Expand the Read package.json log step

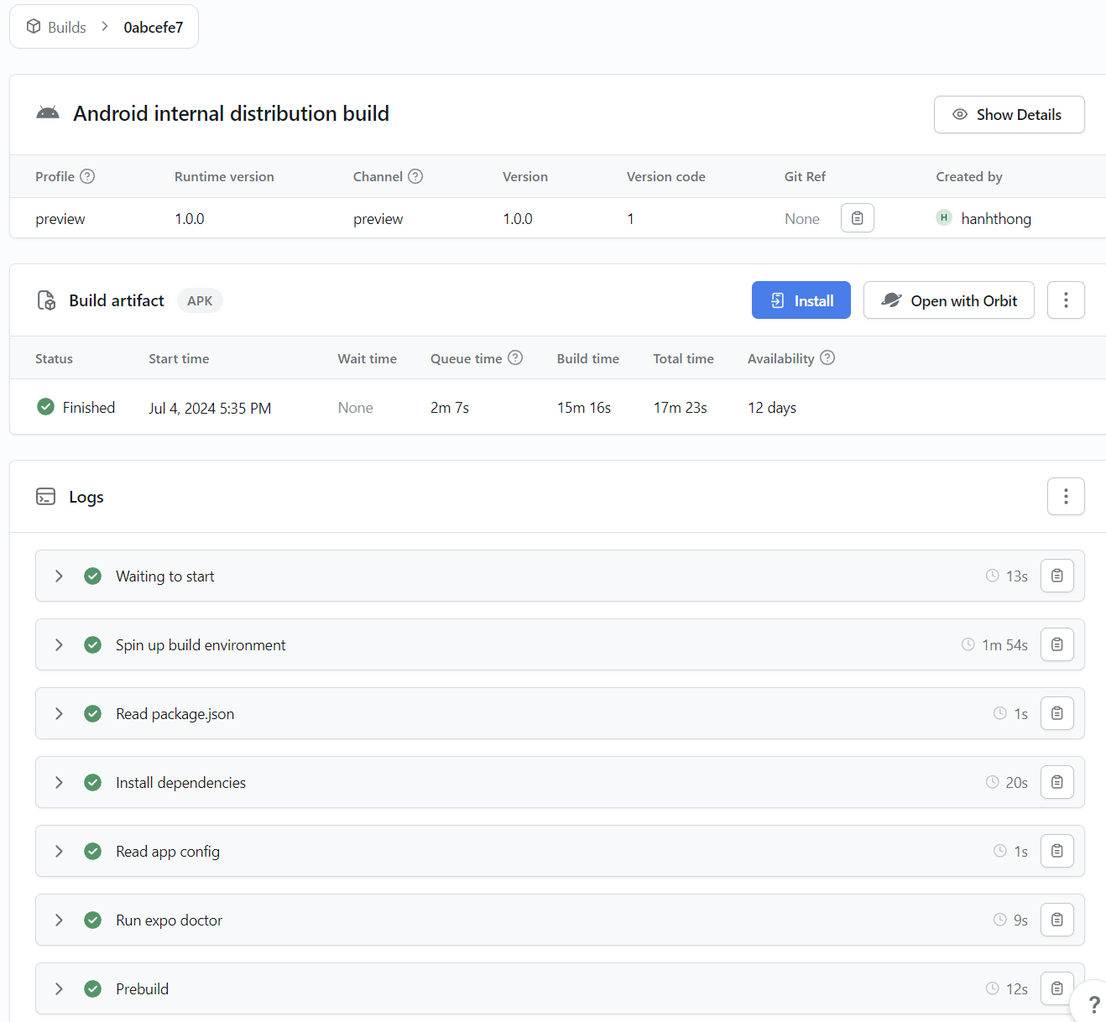(x=59, y=713)
